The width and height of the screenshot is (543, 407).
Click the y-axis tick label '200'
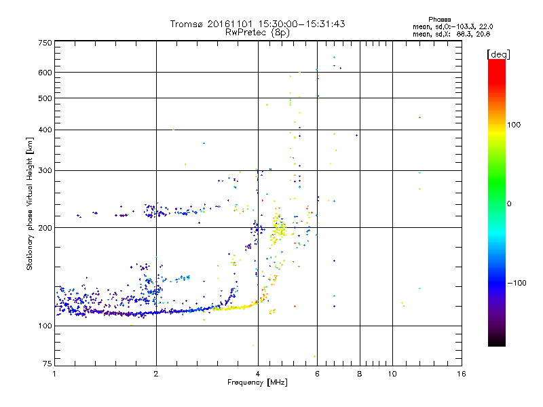(x=45, y=228)
